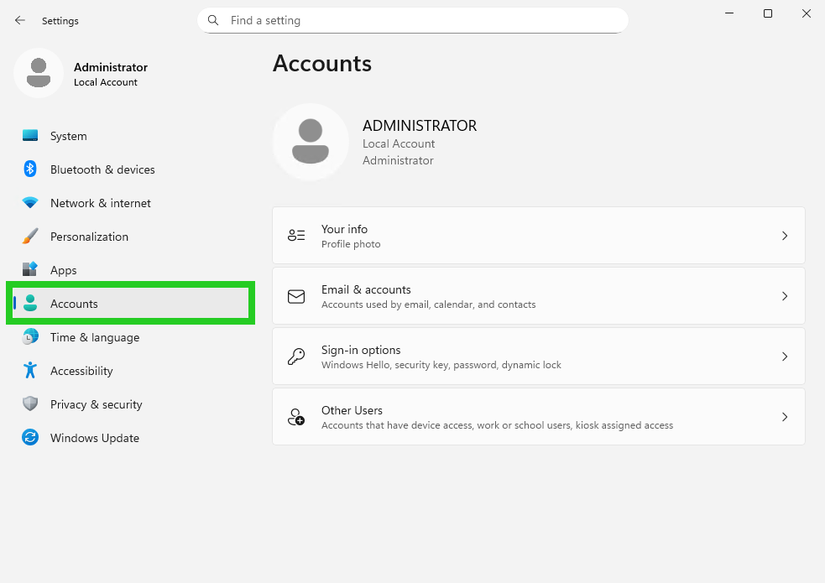Select Accounts in the navigation sidebar
This screenshot has height=583, width=825.
74,304
